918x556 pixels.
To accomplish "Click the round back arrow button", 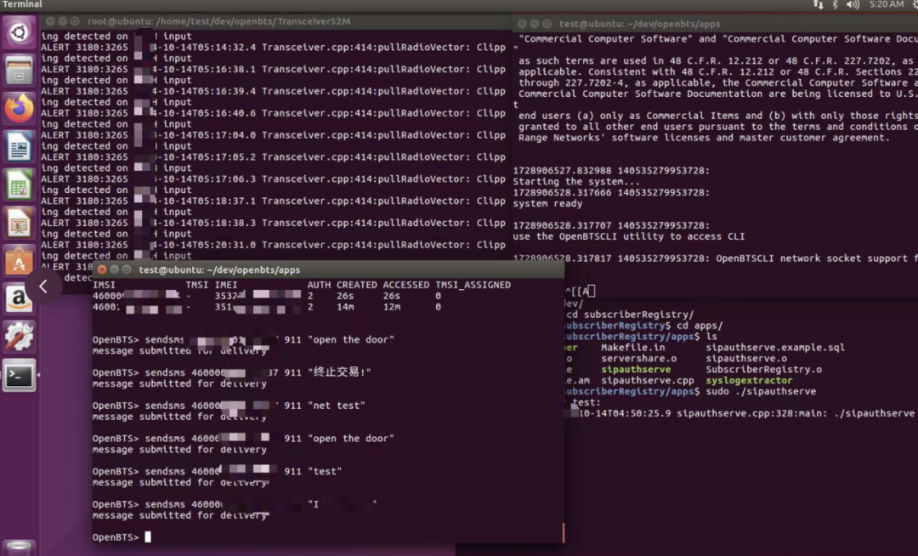I will click(x=43, y=287).
